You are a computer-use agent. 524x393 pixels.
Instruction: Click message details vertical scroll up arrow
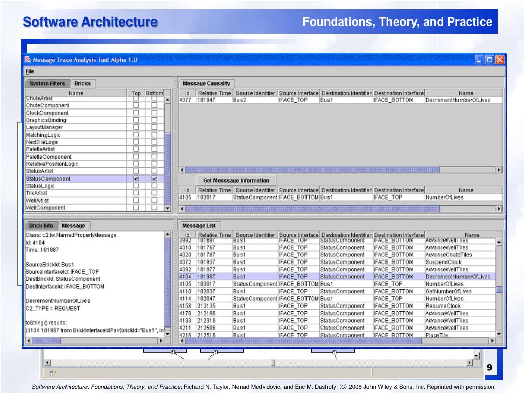(167, 235)
